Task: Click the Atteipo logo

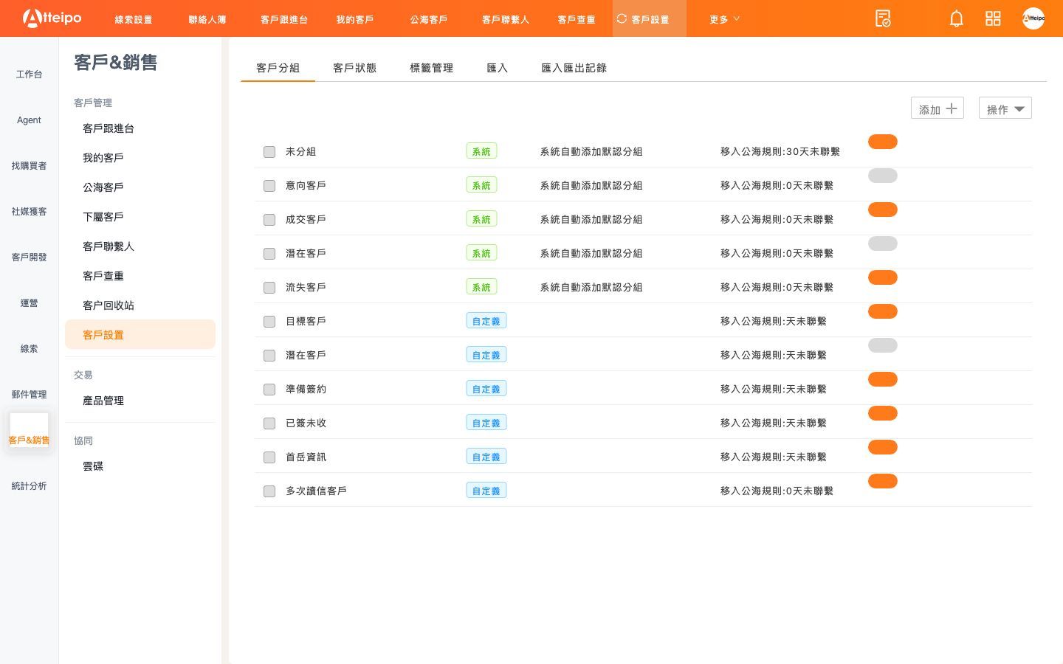Action: coord(52,18)
